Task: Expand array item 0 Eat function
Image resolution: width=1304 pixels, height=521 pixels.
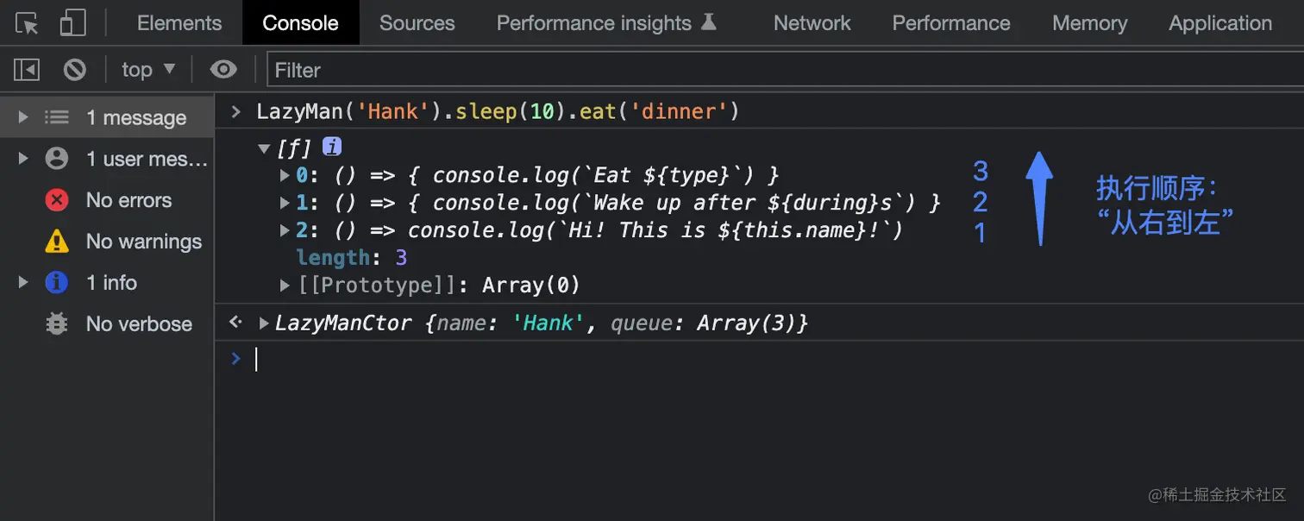Action: click(285, 176)
